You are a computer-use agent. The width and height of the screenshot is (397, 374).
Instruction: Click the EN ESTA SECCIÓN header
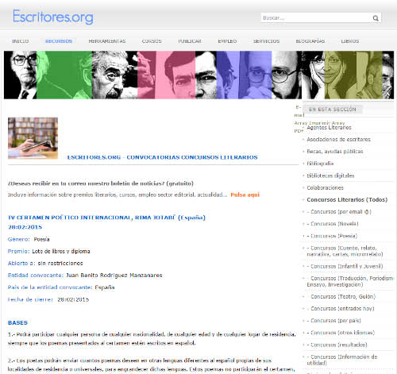332,110
